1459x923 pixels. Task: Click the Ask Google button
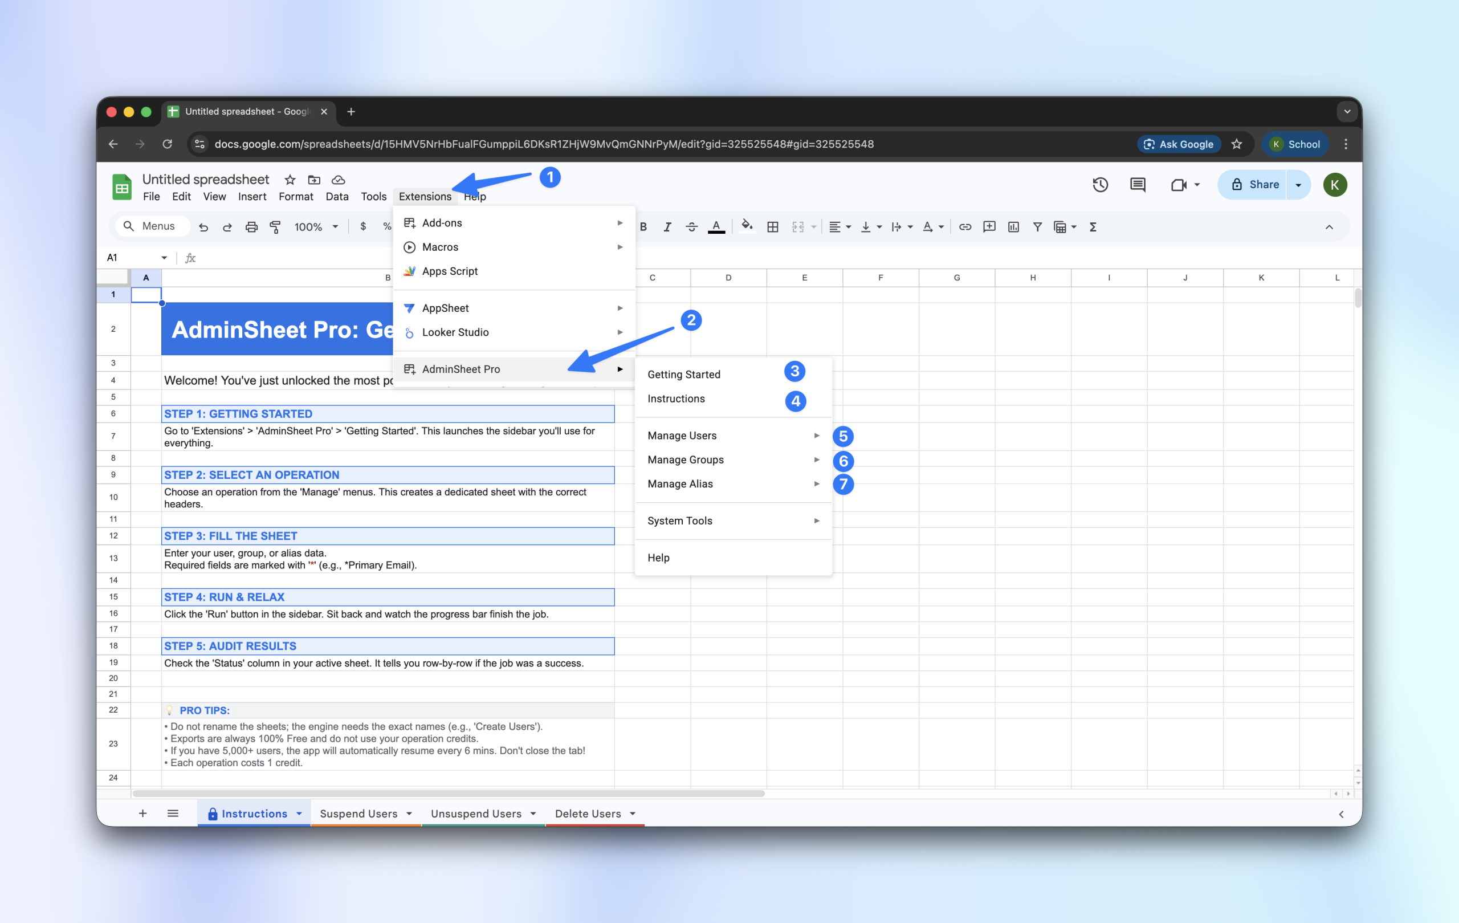tap(1178, 144)
